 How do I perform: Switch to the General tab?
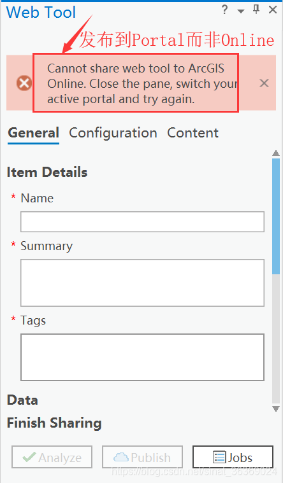33,133
